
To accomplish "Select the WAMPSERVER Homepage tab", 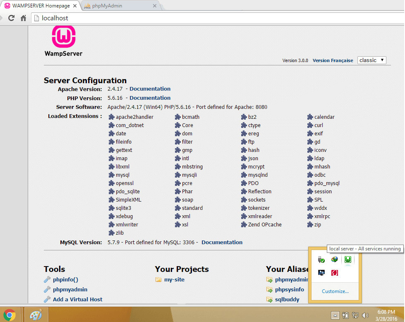I will 41,6.
